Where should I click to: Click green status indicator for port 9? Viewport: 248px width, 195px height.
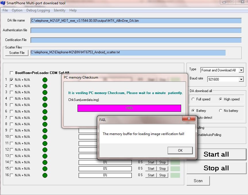click(x=45, y=130)
